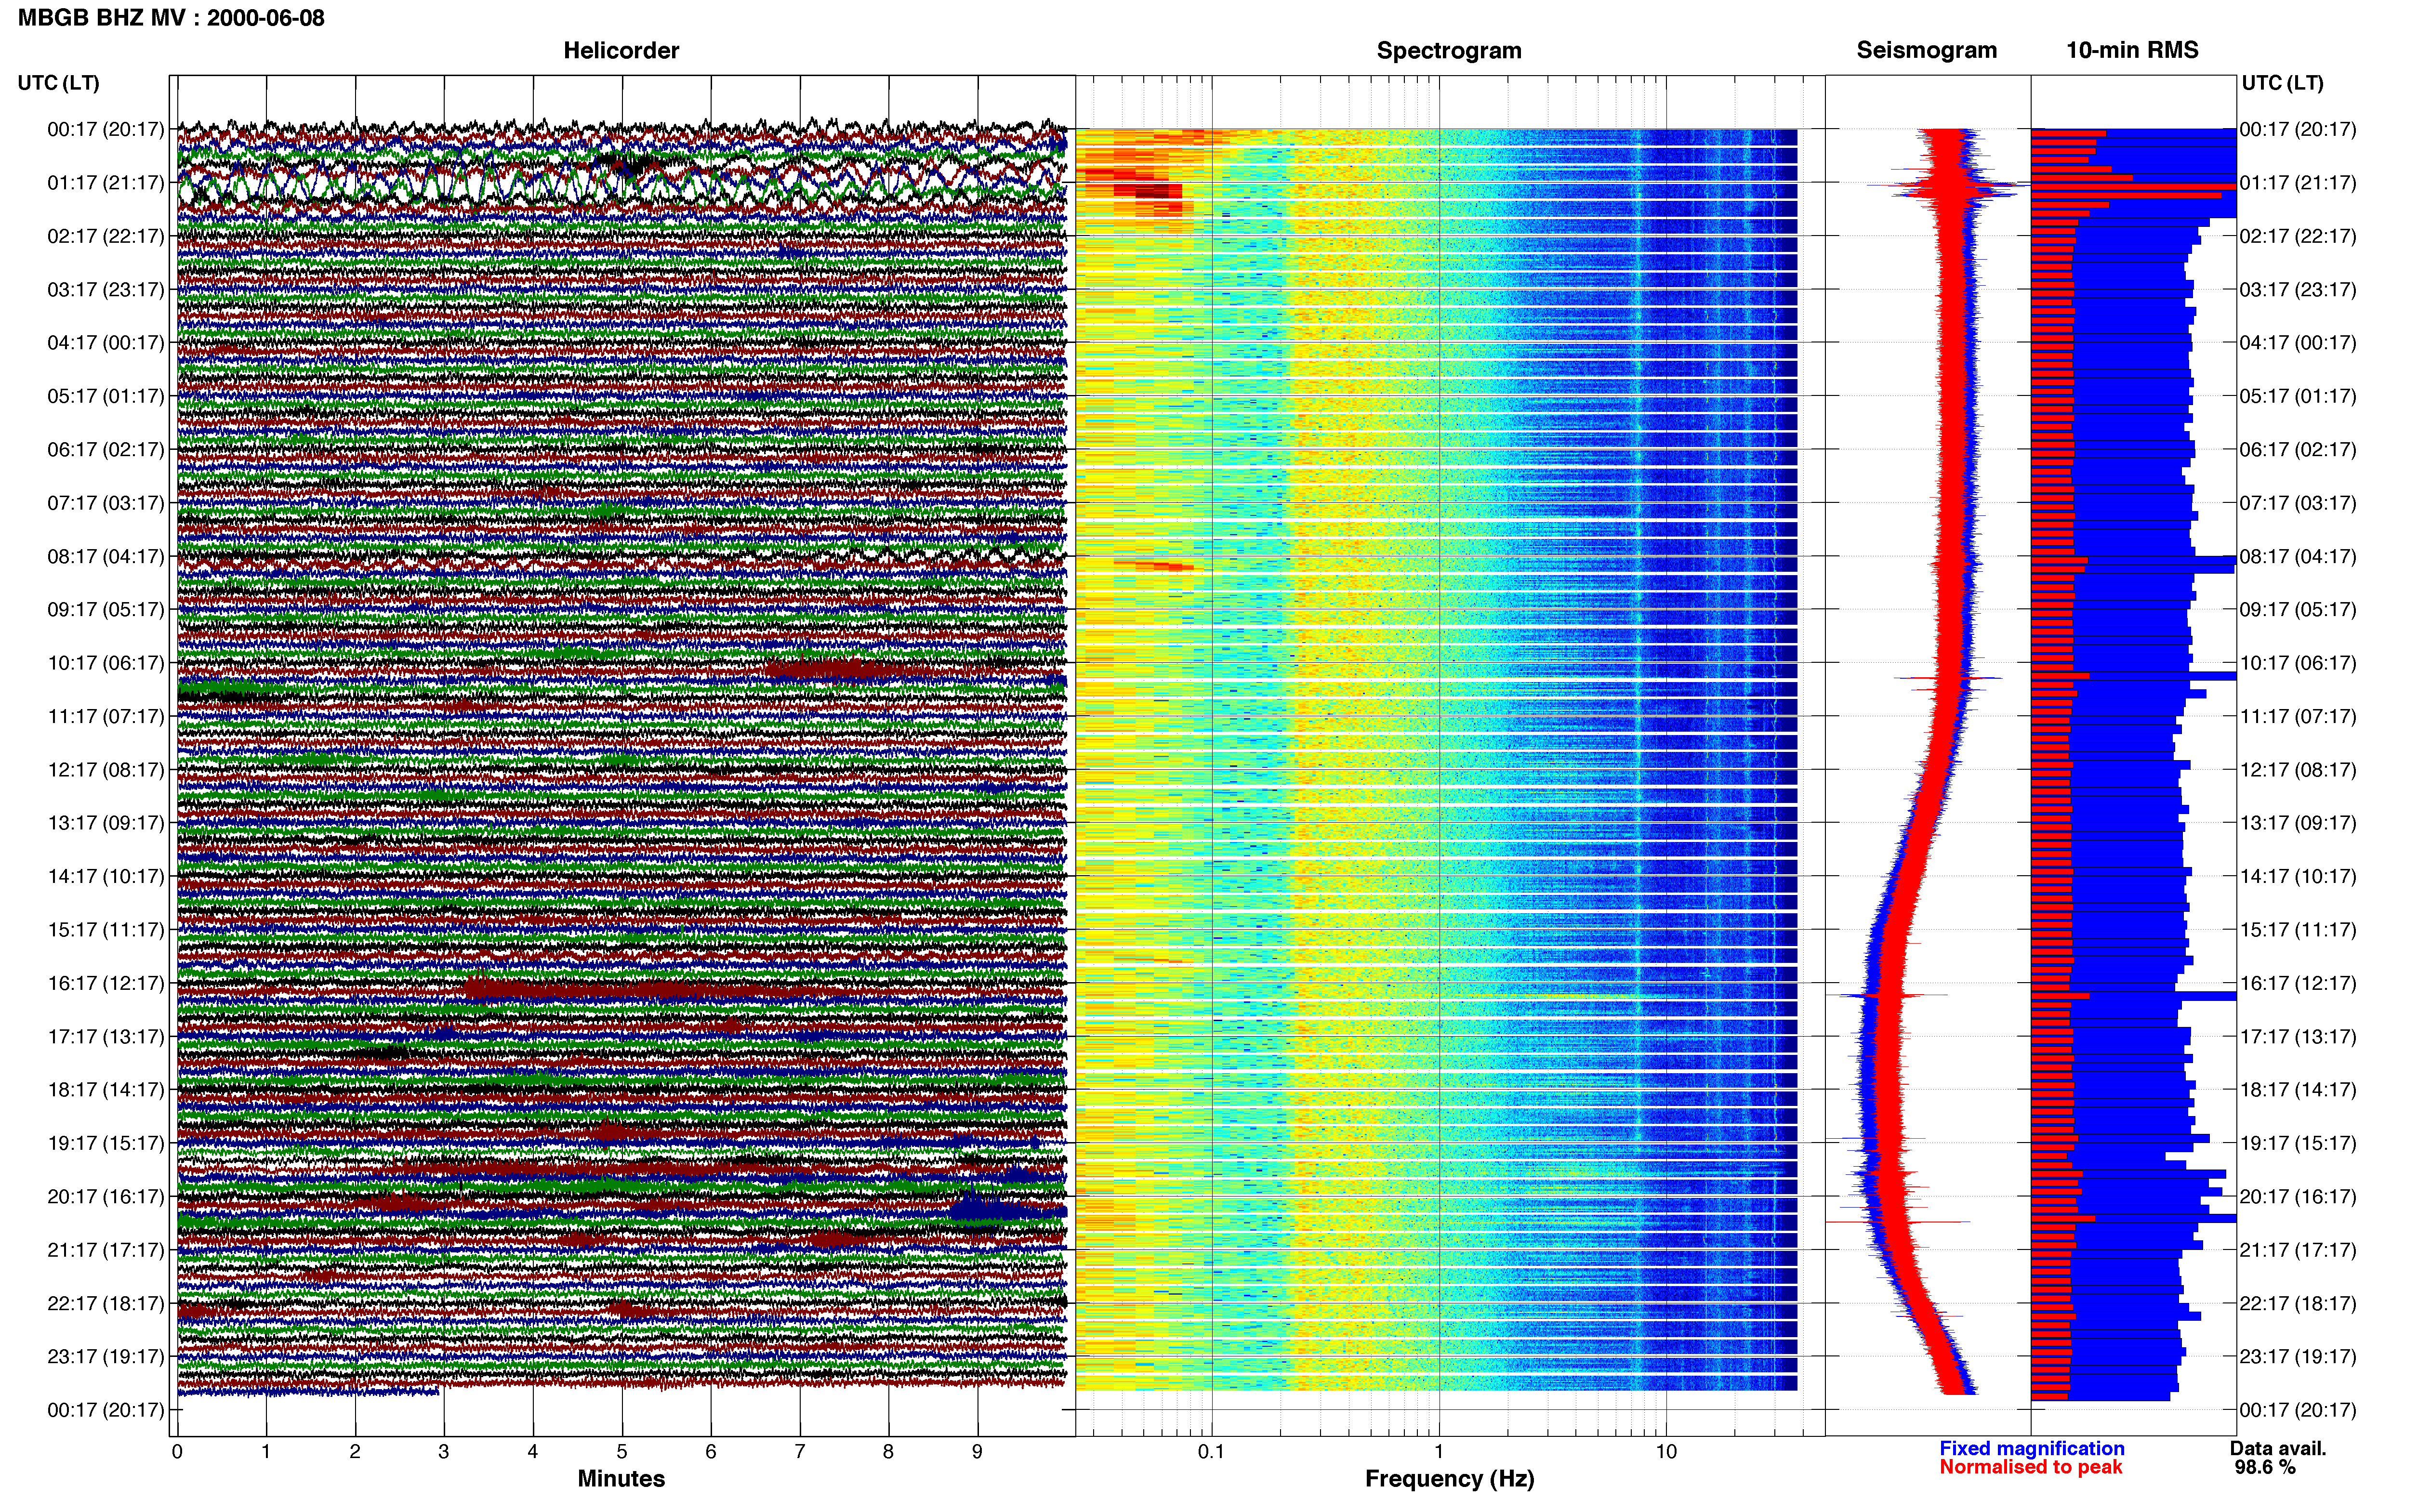Image resolution: width=2418 pixels, height=1512 pixels.
Task: Click the 1 tick on the Frequency axis
Action: tap(1439, 1451)
